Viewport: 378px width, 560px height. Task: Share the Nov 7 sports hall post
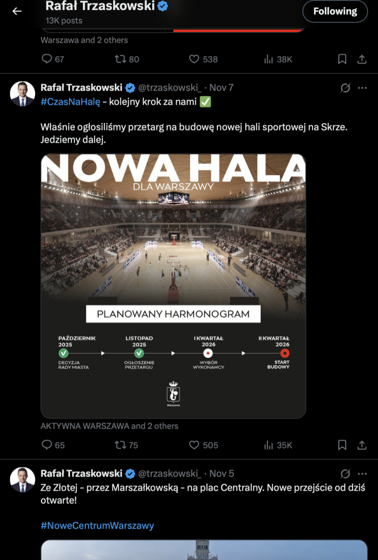(x=362, y=445)
